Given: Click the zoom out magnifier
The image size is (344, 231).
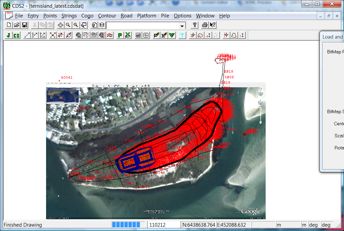Looking at the screenshot, I should 68,25.
